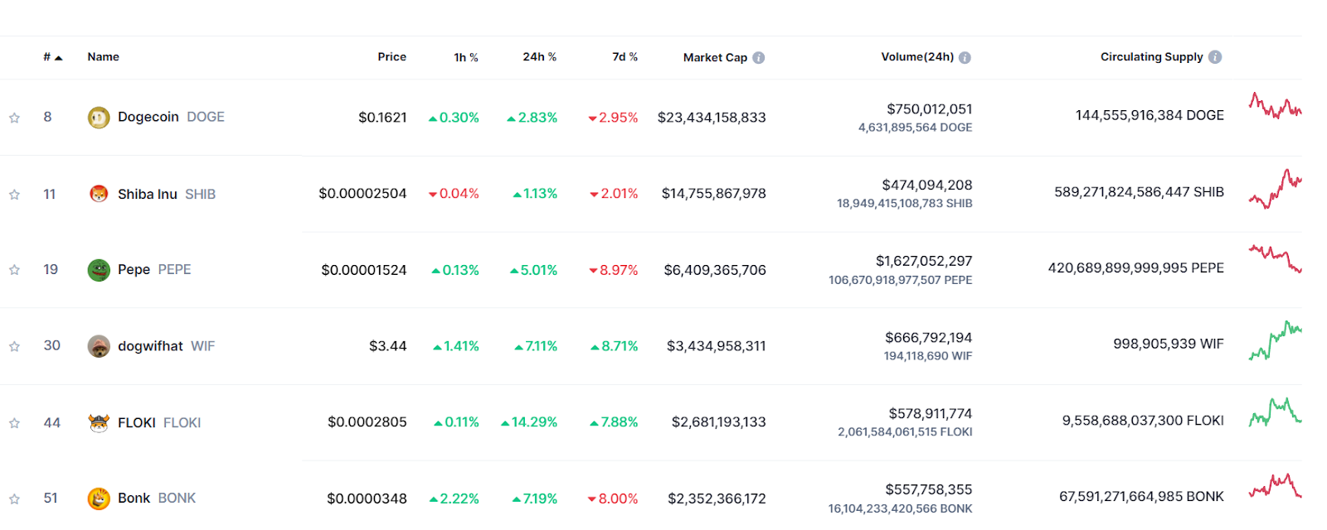View dogwifhat 7-day price chart
Image resolution: width=1327 pixels, height=530 pixels.
coord(1275,340)
